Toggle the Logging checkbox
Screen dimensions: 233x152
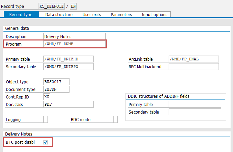pyautogui.click(x=45, y=119)
